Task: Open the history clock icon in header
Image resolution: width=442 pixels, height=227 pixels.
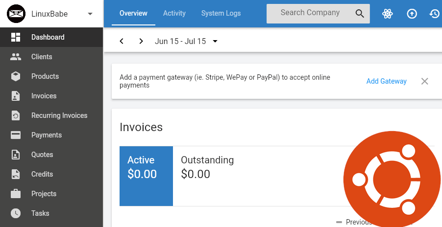Action: [435, 14]
